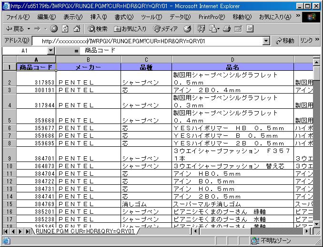Open the ツール(T) menu
Viewport: 323px width, 247px height.
click(x=151, y=17)
